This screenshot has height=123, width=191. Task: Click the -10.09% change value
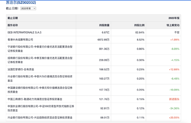174,90
